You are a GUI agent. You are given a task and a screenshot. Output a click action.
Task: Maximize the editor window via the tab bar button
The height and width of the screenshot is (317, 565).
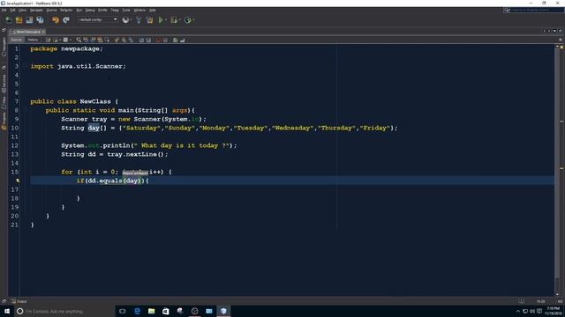coord(560,32)
